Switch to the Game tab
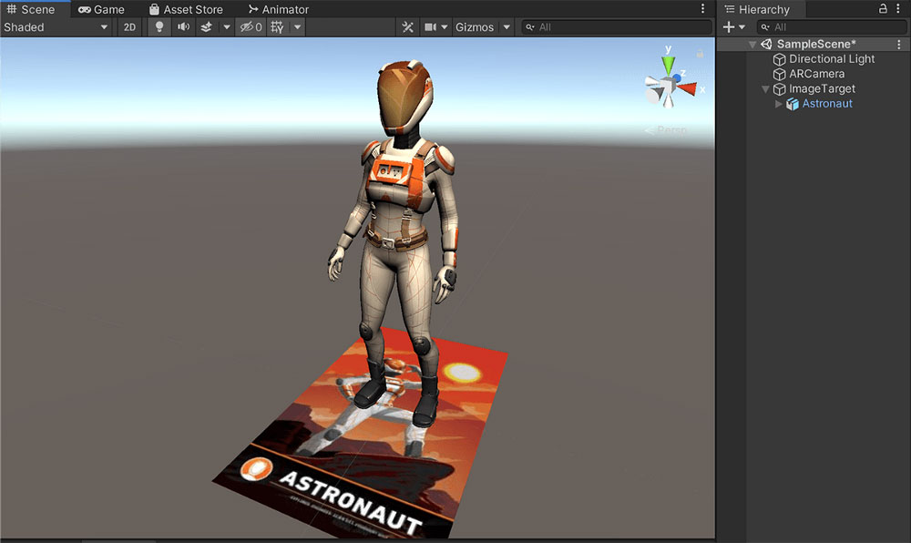Screen dimensions: 911x543 [x=101, y=9]
